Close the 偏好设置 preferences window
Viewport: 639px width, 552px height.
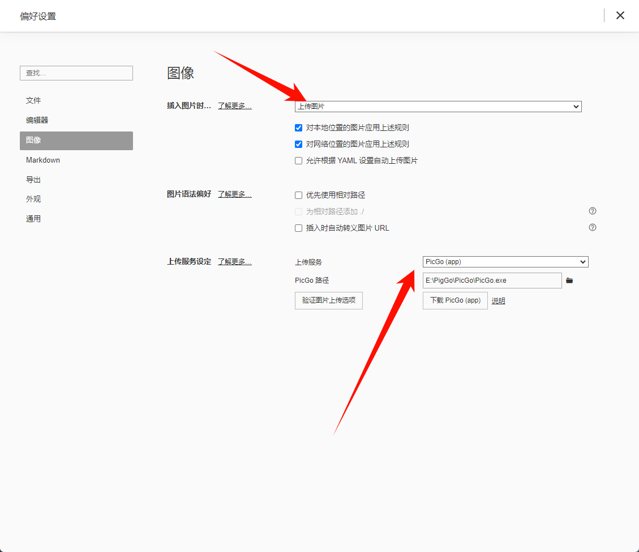(x=620, y=15)
